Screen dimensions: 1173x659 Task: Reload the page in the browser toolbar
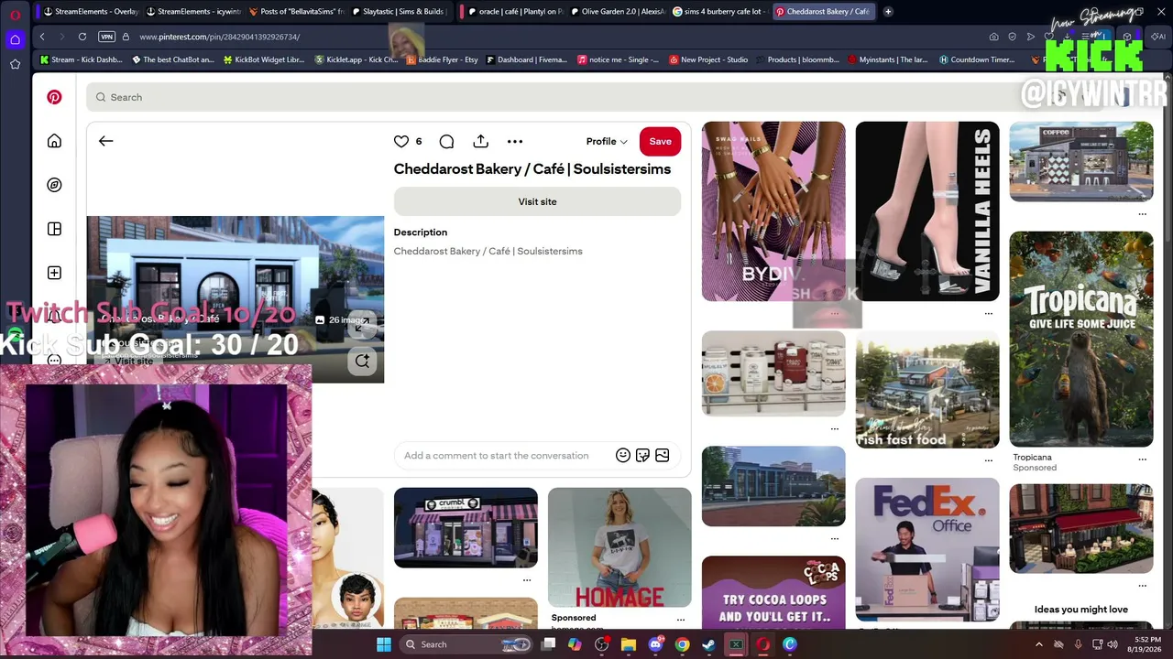click(82, 37)
